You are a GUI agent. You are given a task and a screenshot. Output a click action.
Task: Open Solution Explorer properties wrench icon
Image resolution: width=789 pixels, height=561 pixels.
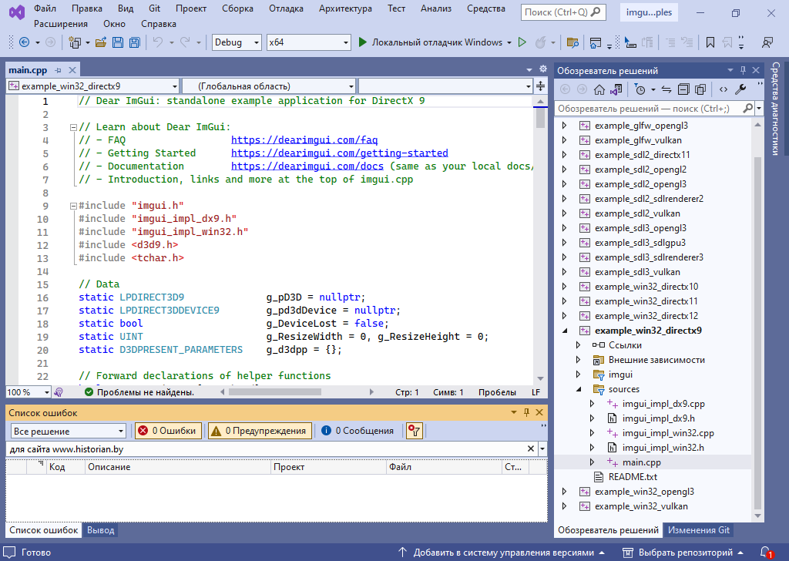coord(740,89)
